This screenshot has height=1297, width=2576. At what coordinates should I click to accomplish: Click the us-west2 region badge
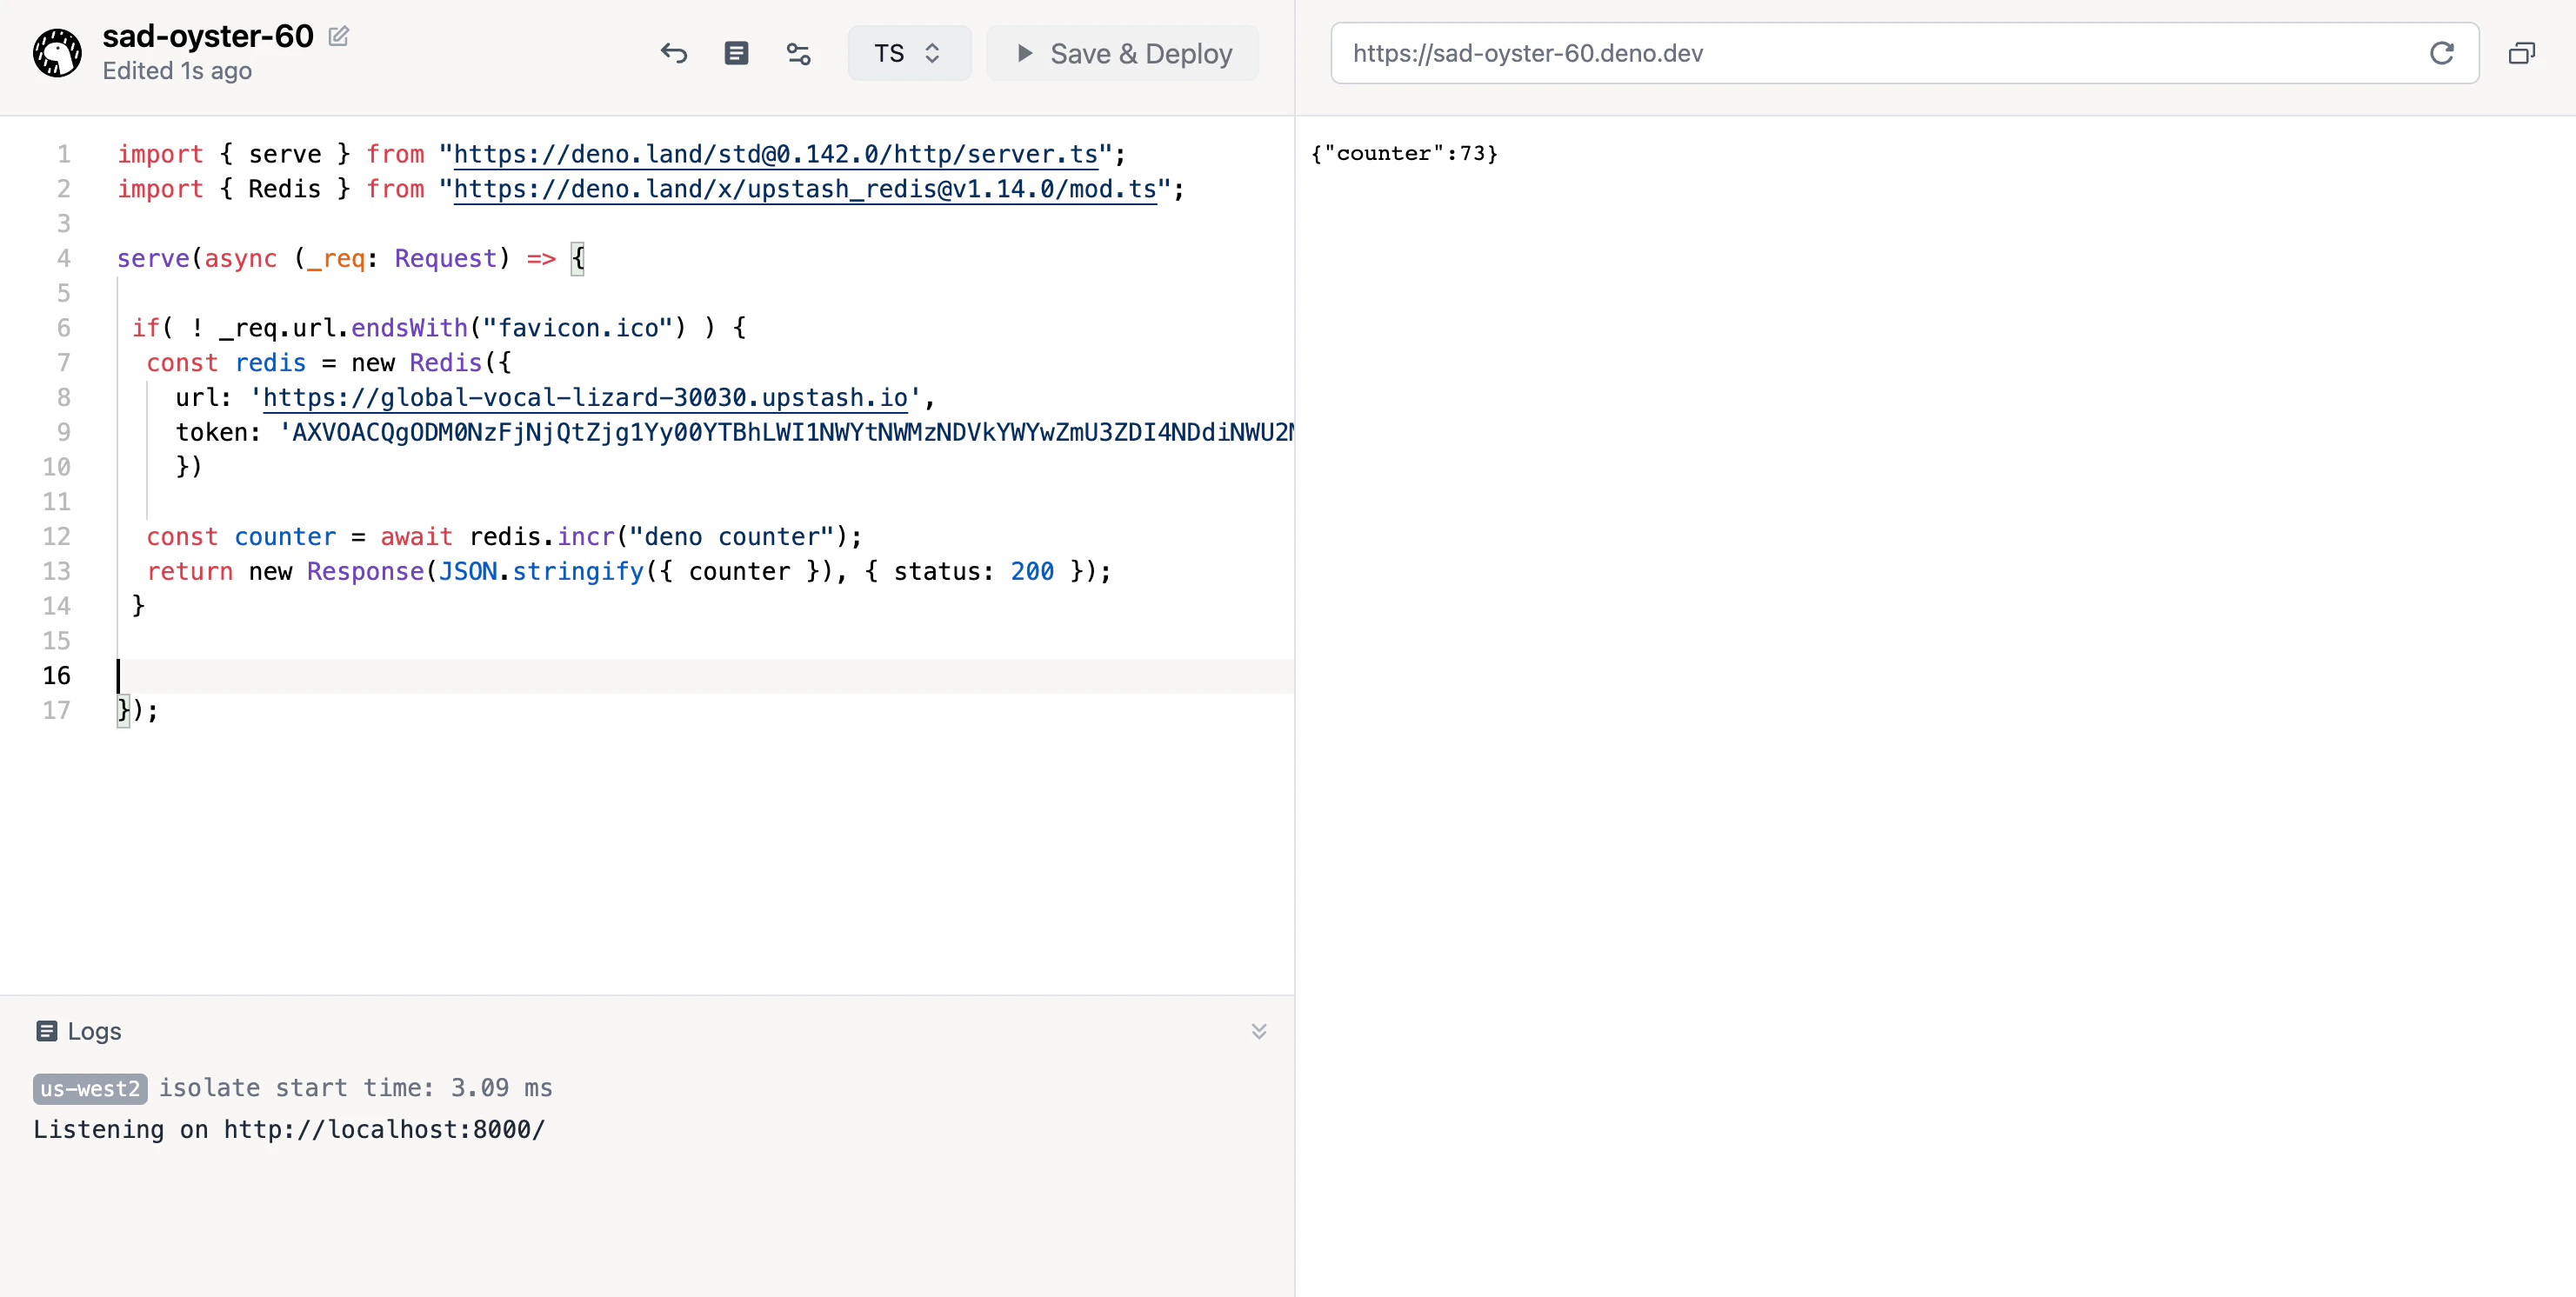[90, 1088]
